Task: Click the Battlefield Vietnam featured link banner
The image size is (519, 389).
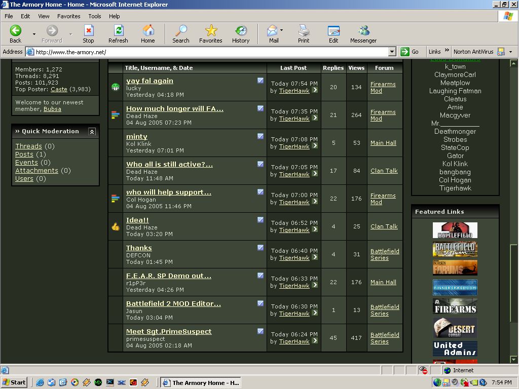Action: click(455, 249)
